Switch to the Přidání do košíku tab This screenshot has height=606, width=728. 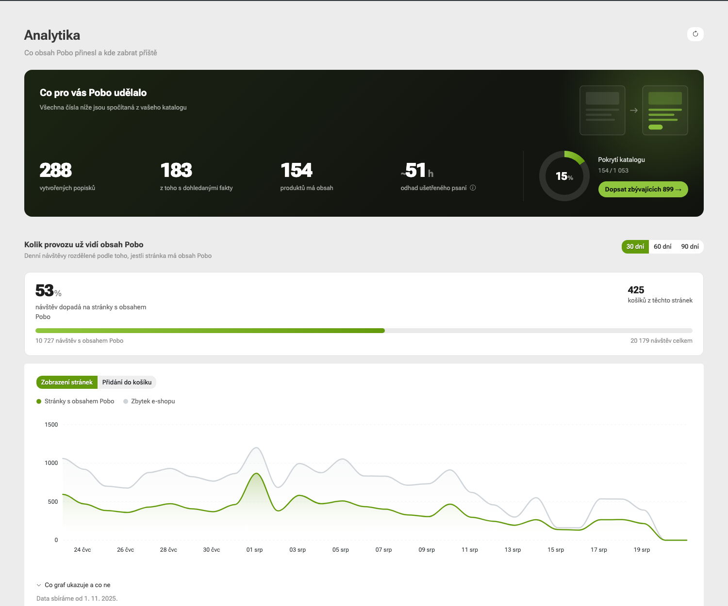[127, 382]
